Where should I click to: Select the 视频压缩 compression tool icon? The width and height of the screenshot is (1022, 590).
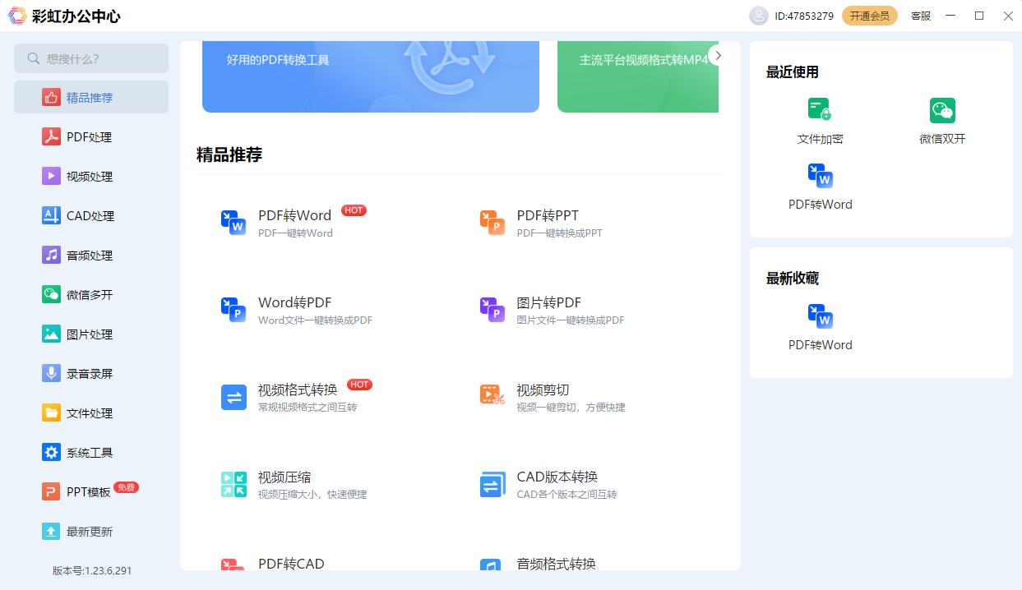(x=234, y=484)
